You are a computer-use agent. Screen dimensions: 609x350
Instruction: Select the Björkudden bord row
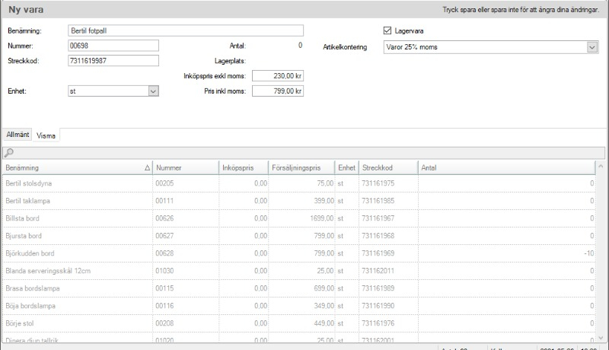[298, 253]
